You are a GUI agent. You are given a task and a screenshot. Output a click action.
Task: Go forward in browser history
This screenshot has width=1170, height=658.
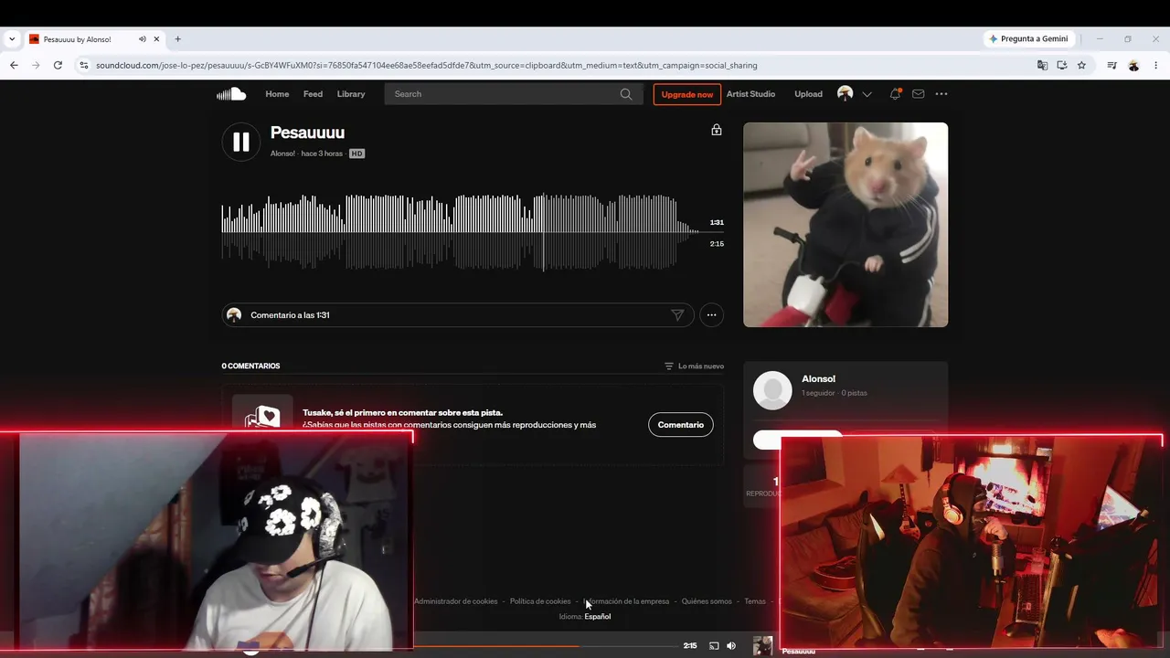click(x=36, y=65)
